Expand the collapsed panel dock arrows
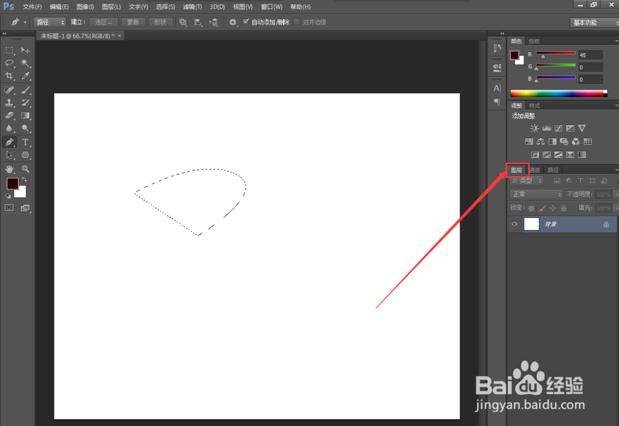Viewport: 619px width, 426px height. pyautogui.click(x=502, y=33)
